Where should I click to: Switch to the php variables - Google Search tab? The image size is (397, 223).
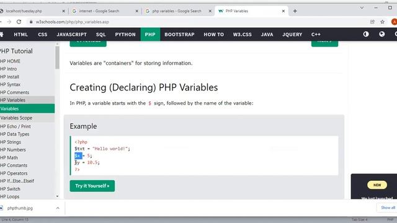point(177,11)
